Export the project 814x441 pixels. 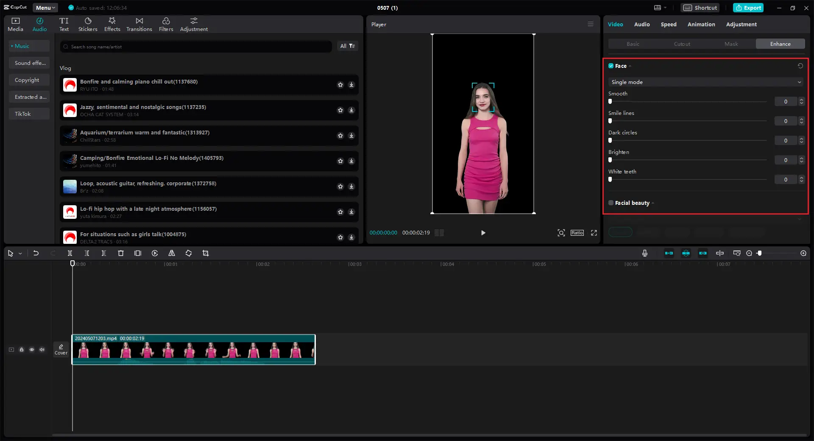tap(748, 8)
